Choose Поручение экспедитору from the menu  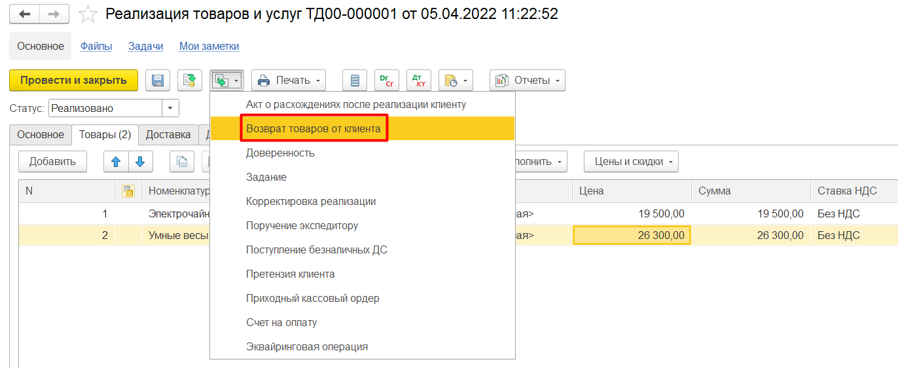coord(363,225)
